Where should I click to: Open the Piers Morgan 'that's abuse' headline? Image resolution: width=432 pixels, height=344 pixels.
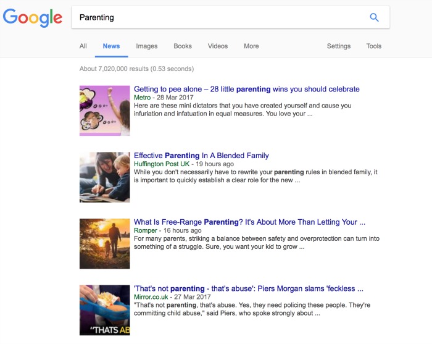[249, 288]
